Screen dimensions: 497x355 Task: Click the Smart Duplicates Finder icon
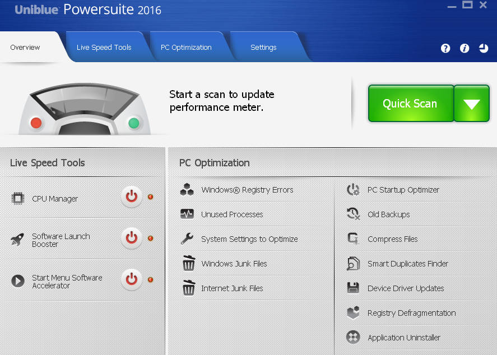tap(353, 264)
